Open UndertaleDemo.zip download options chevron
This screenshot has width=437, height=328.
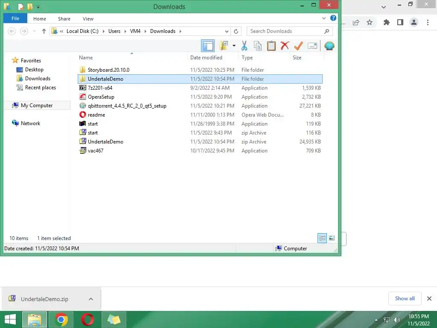pyautogui.click(x=91, y=299)
